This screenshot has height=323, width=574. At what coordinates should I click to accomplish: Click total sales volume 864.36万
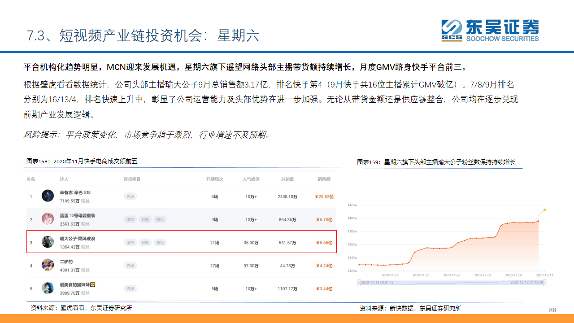click(287, 220)
